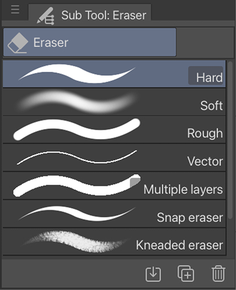Click the Hard label text
Viewport: 236px width, 290px height.
209,78
